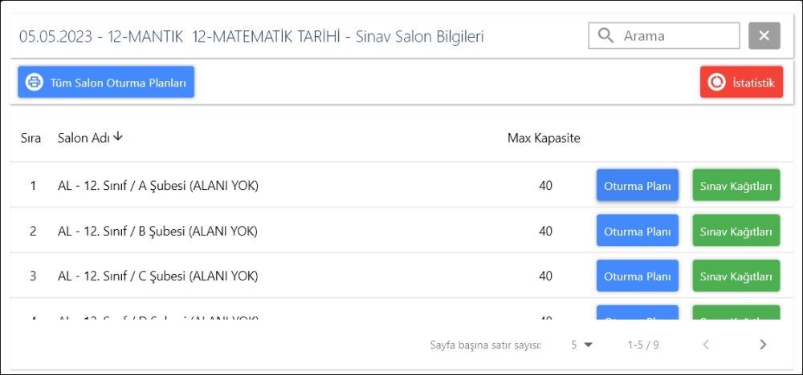This screenshot has height=375, width=803.
Task: Open Oturma Planı for A Şubesi
Action: tap(637, 186)
